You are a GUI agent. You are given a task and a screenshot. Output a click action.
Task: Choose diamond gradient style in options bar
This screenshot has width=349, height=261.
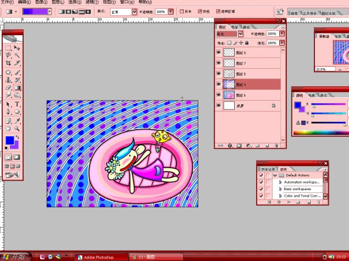point(88,12)
